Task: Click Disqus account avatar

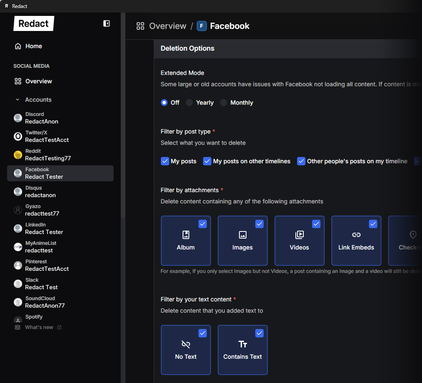Action: (x=18, y=192)
